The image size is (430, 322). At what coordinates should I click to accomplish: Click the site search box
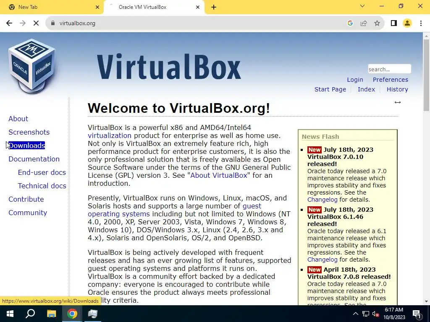click(x=389, y=69)
